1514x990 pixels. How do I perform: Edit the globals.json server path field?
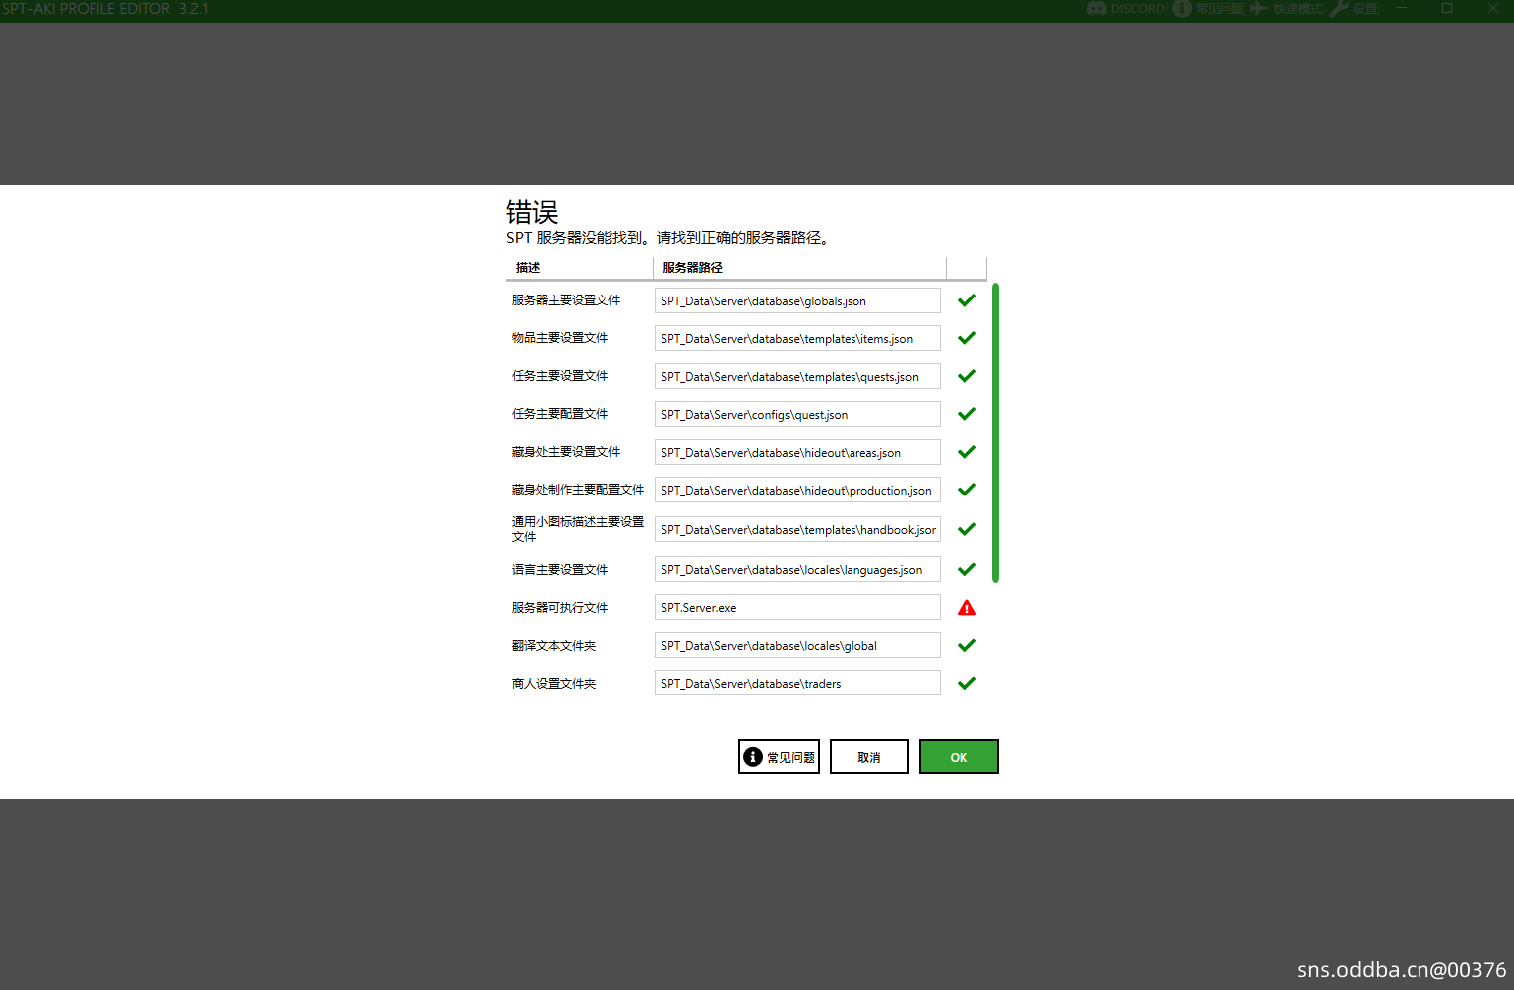(798, 300)
